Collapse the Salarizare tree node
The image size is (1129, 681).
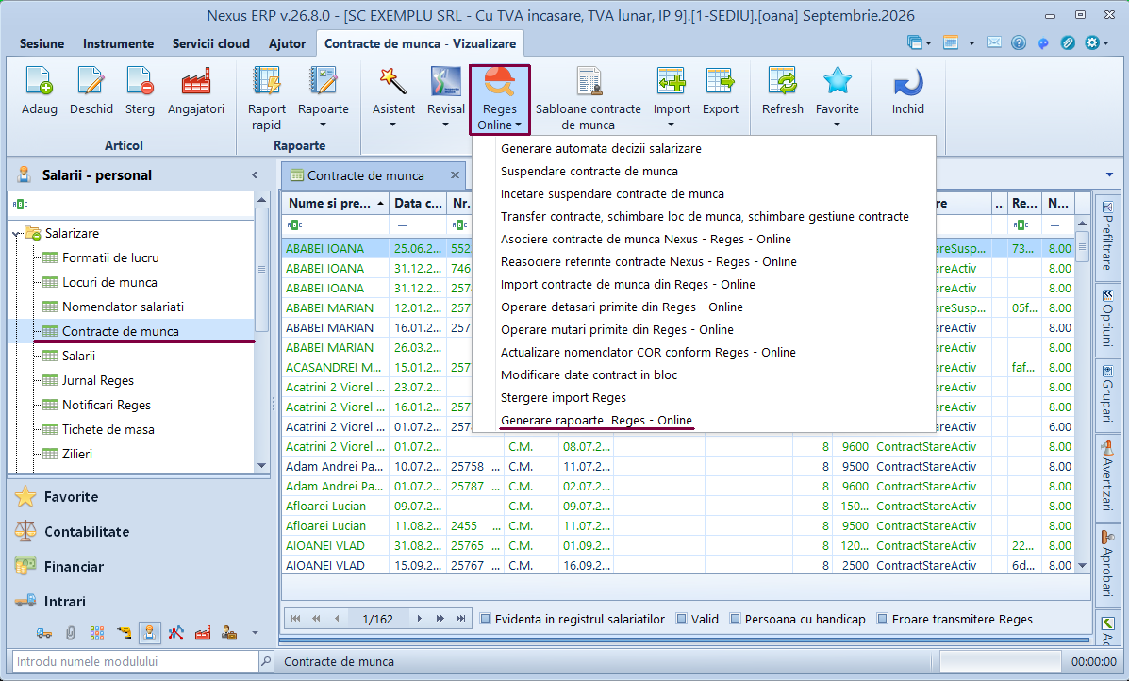(16, 234)
